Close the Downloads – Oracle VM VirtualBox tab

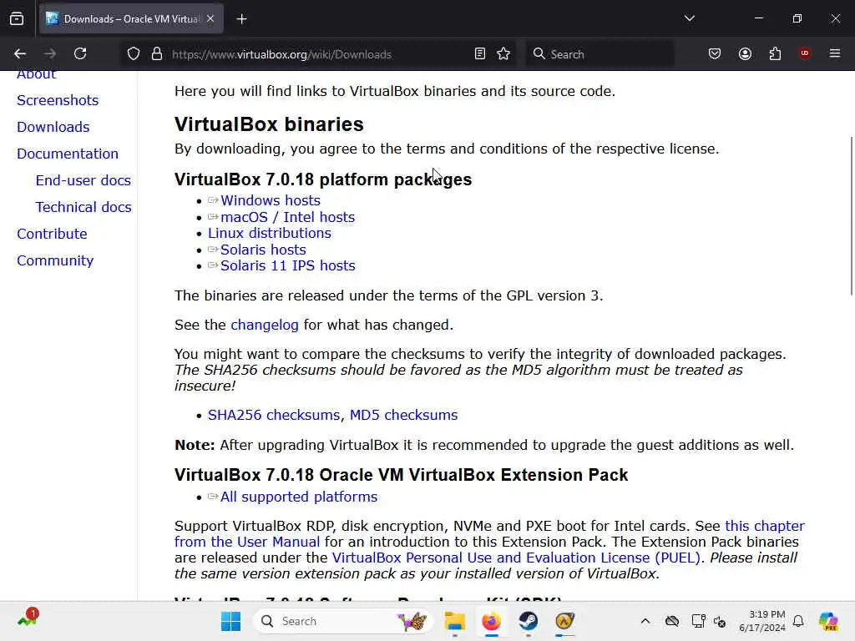210,19
